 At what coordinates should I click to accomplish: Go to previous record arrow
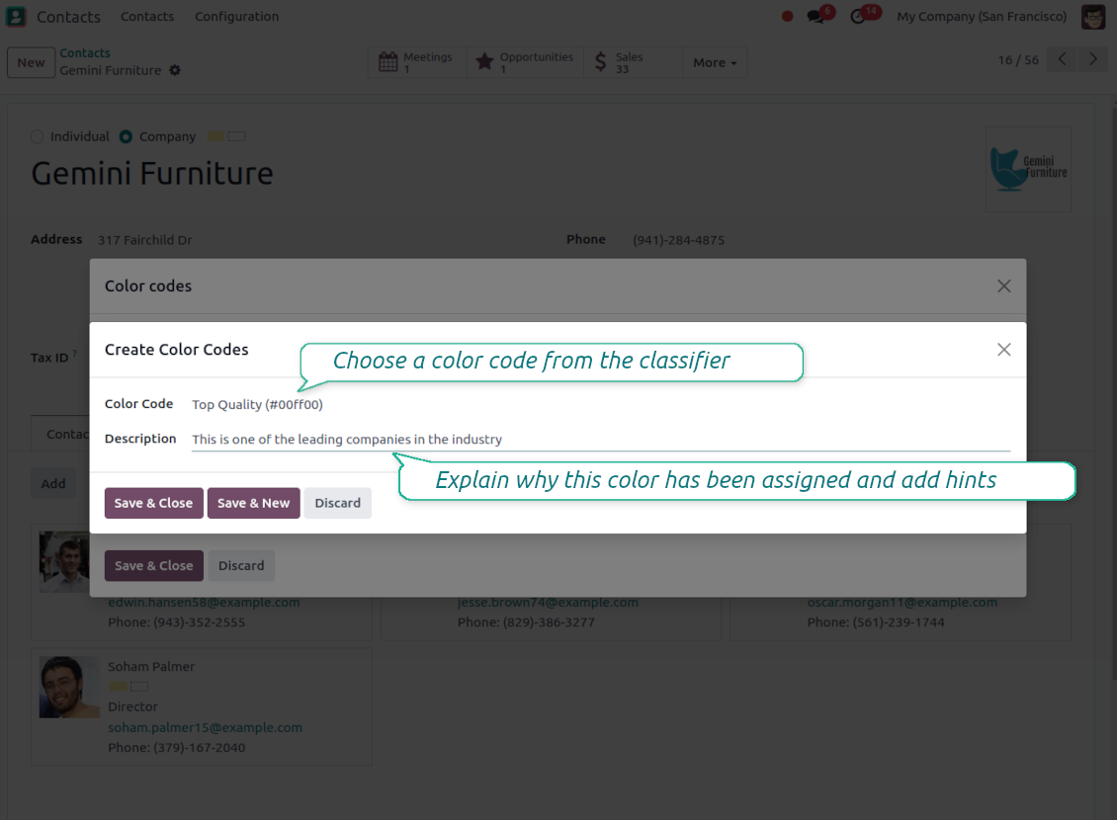point(1062,59)
